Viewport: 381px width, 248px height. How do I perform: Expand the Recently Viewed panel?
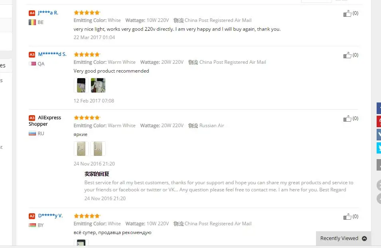pyautogui.click(x=343, y=238)
